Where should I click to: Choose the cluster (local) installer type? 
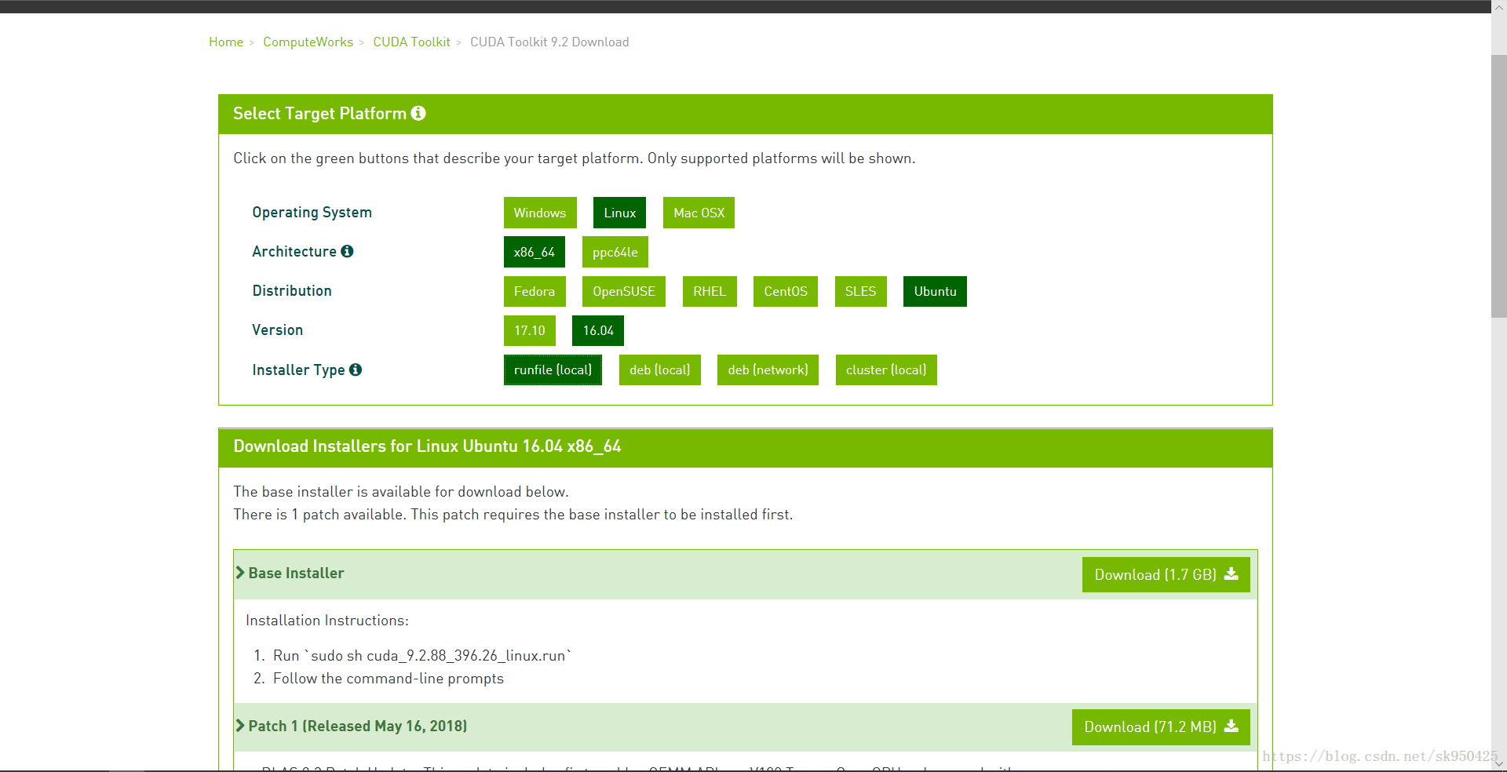(886, 370)
